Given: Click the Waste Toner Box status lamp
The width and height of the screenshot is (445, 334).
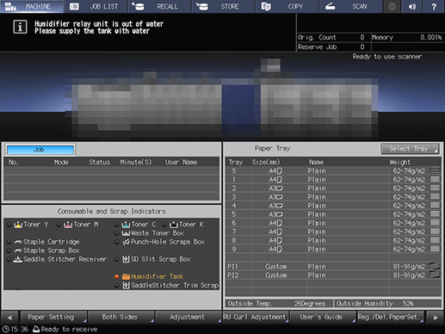Looking at the screenshot, I should pyautogui.click(x=117, y=233).
